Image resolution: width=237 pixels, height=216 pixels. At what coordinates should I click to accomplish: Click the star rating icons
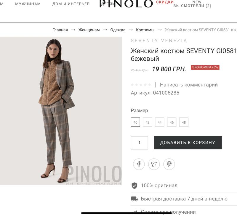[141, 85]
